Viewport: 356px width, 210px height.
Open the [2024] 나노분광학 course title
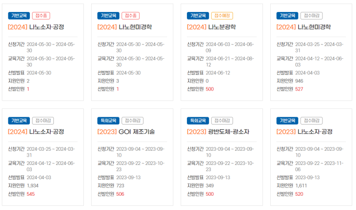211,27
